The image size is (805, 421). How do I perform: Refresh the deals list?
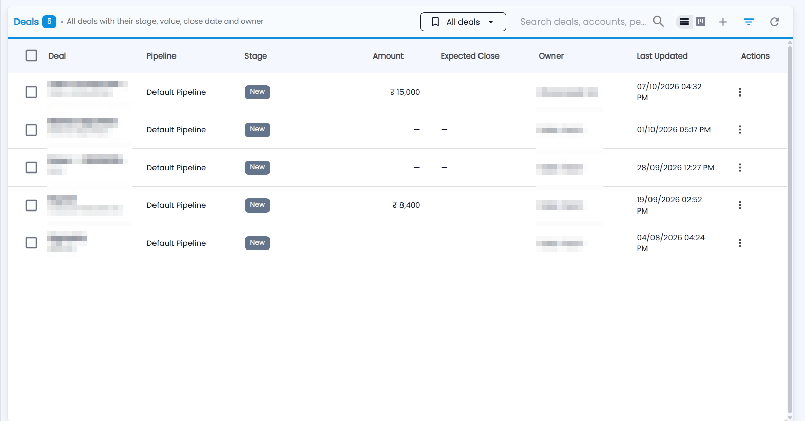point(774,22)
